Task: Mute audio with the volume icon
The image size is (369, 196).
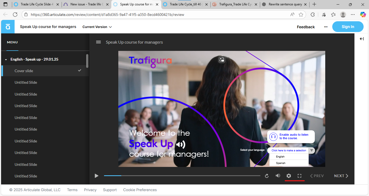Action: [278, 176]
